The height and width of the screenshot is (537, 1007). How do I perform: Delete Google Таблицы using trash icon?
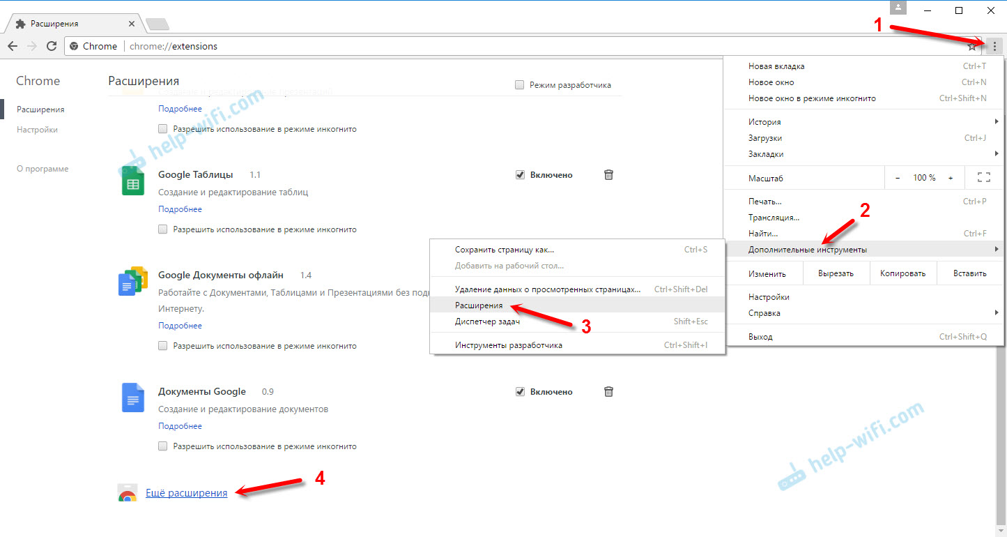point(608,175)
